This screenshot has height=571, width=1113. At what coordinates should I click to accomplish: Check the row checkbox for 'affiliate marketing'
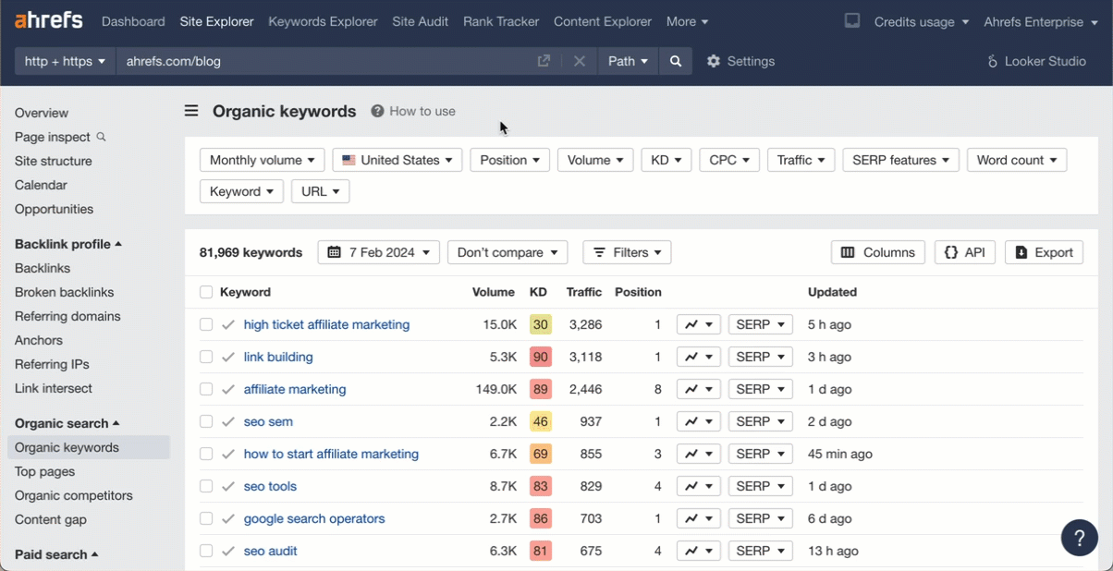(x=206, y=389)
